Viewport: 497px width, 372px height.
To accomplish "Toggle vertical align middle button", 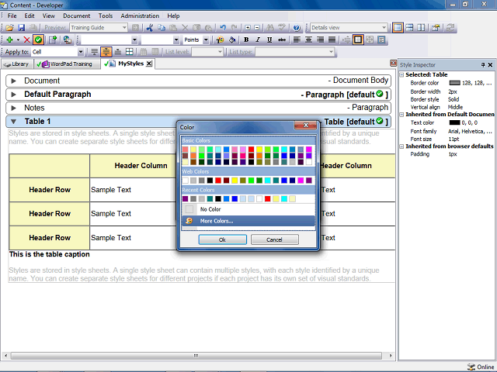I will pos(106,52).
